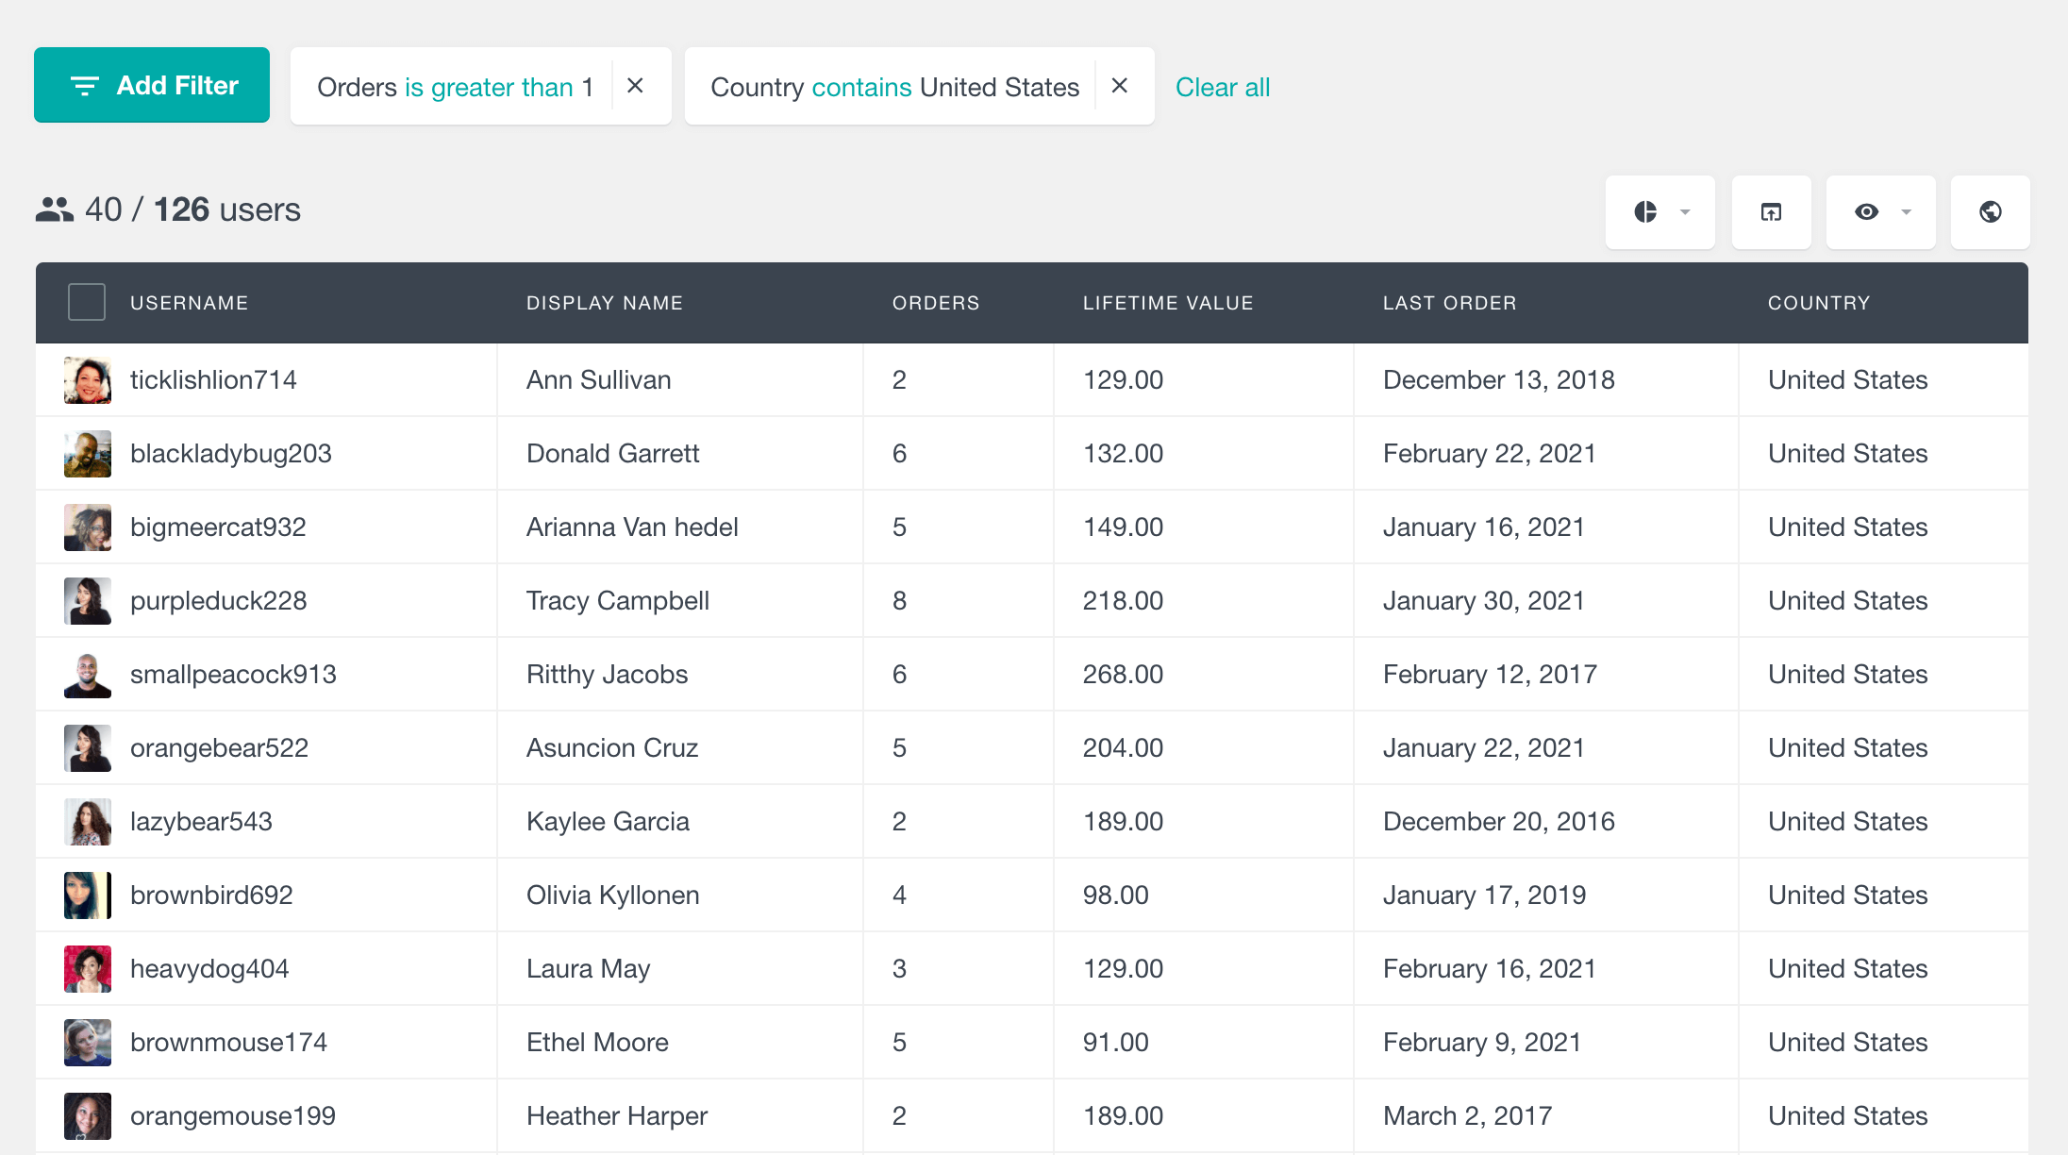Click the avatar of brownmouse174
Screen dimensions: 2068x1155
(x=88, y=1043)
